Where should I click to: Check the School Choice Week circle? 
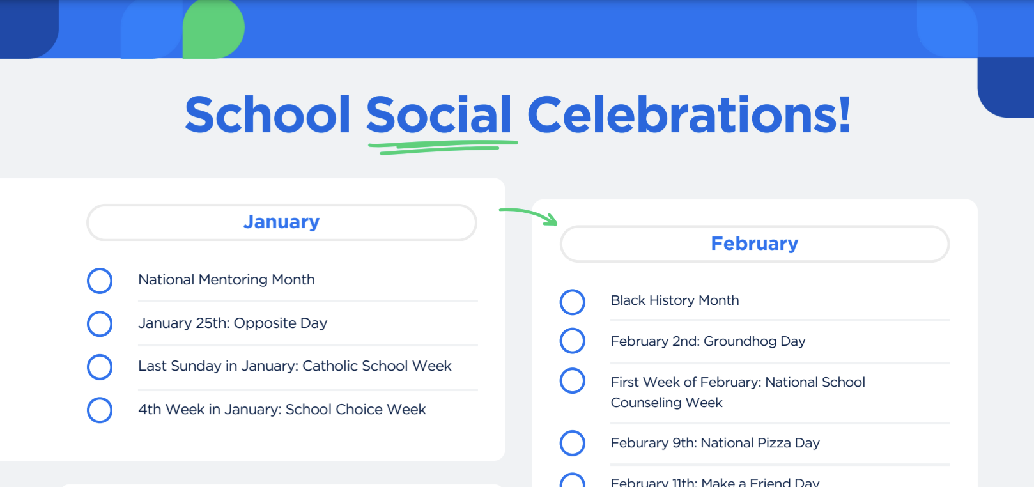point(100,410)
